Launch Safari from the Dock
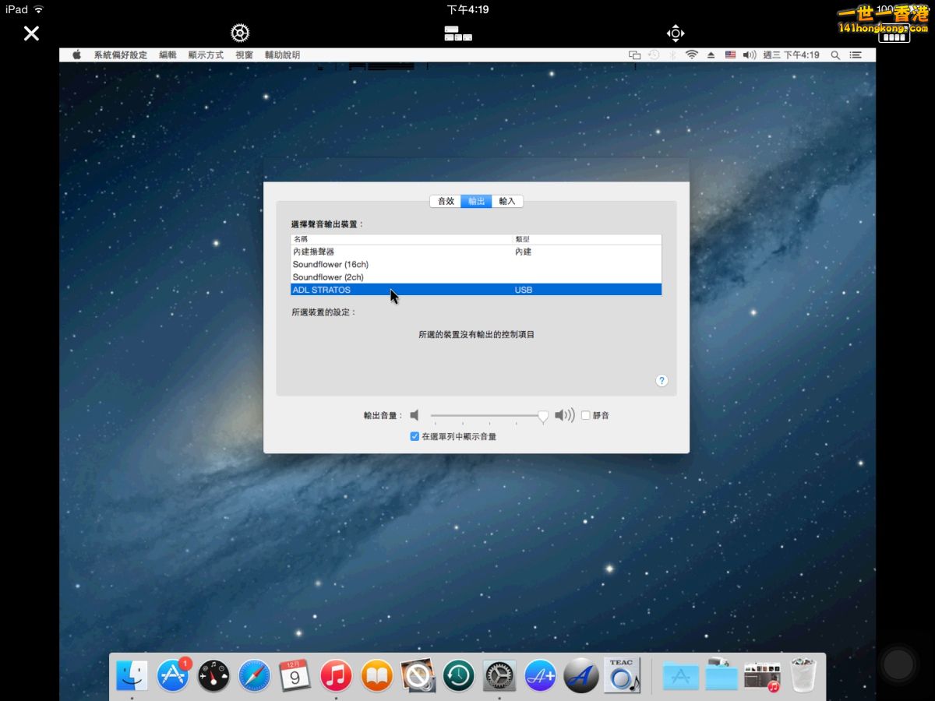The height and width of the screenshot is (701, 935). 254,675
